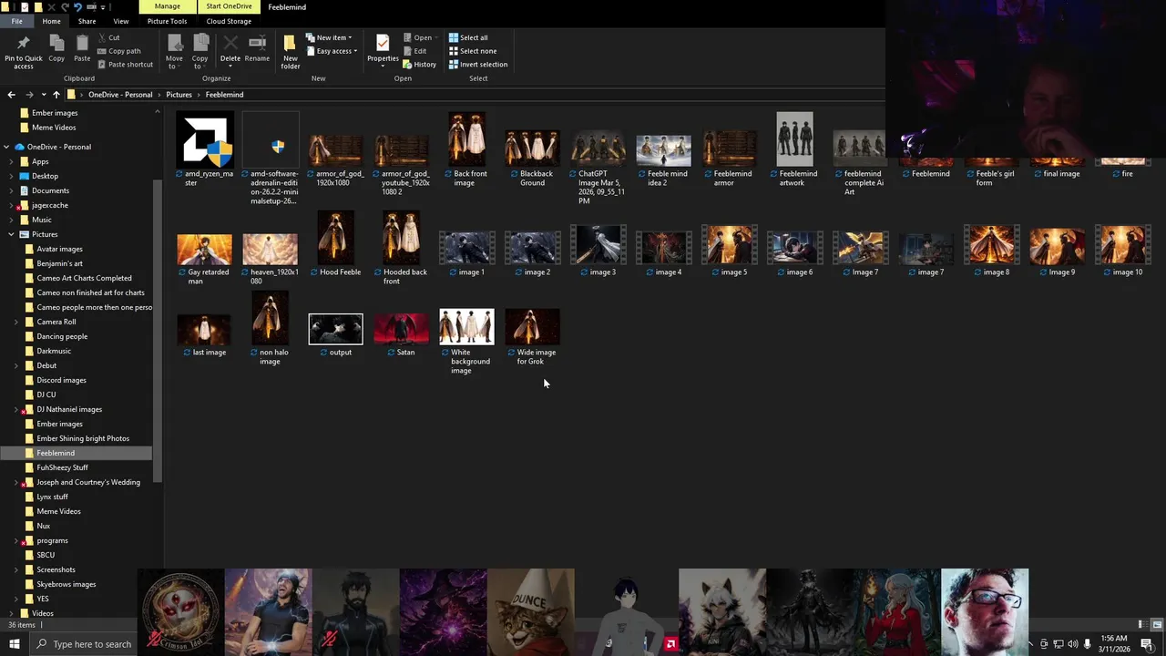Select the Satan image thumbnail

401,334
